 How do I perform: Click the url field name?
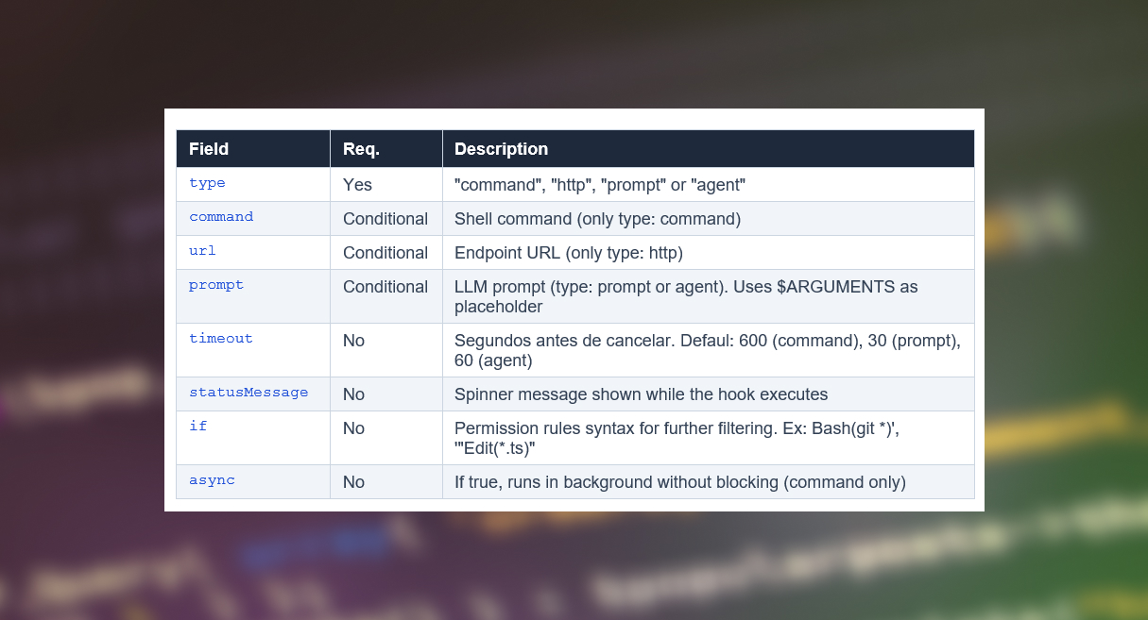[x=202, y=251]
